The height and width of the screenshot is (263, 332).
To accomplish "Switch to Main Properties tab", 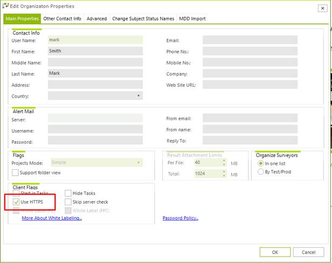I will click(22, 19).
